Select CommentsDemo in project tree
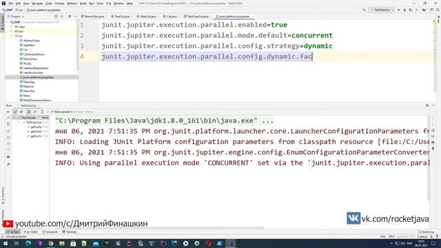441x248 pixels. pyautogui.click(x=34, y=54)
